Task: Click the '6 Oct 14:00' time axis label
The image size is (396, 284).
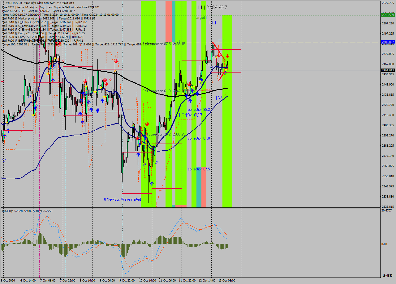Action: tap(28, 281)
